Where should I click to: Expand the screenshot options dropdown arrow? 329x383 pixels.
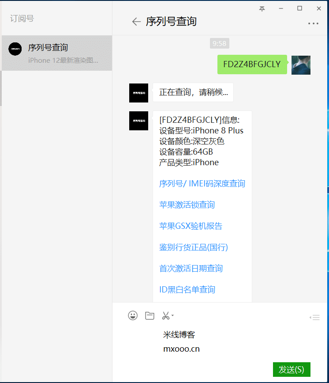click(x=172, y=315)
